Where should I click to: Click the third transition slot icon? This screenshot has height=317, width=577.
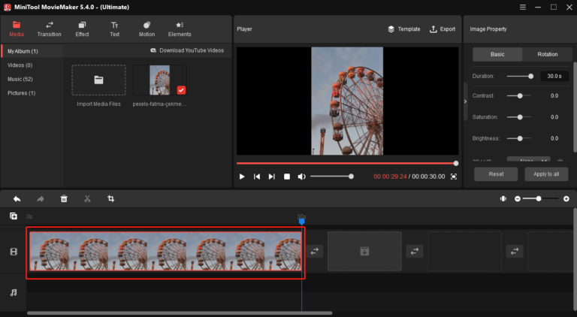(x=515, y=252)
